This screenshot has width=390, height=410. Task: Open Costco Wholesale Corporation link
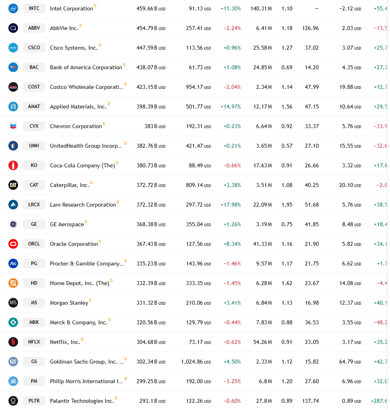[x=86, y=87]
